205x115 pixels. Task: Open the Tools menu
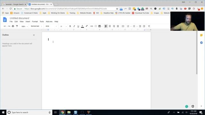[42, 21]
